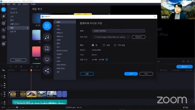Image resolution: width=195 pixels, height=110 pixels.
Task: Click the Split scissors icon
Action: click(x=32, y=67)
